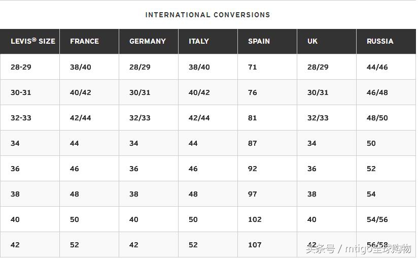This screenshot has height=259, width=418.
Task: Select the SPAIN column header
Action: click(259, 41)
